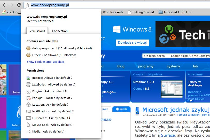The width and height of the screenshot is (210, 140).
Task: Click the Fullscreen permission icon
Action: [x=28, y=118]
